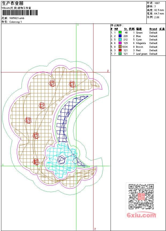Screen dimensions: 166x231
Task: Select the Cyan color swatch
Action: [120, 39]
